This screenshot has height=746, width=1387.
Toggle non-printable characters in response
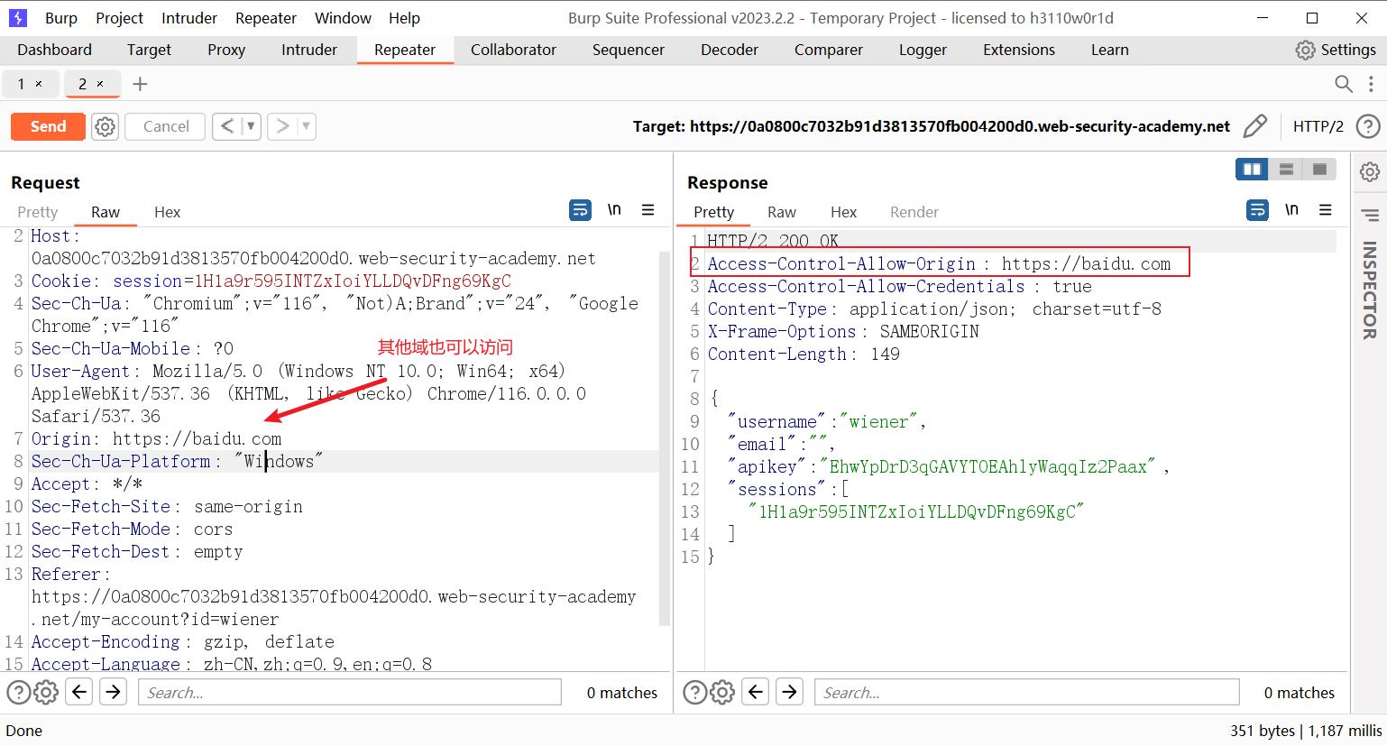[x=1291, y=209]
